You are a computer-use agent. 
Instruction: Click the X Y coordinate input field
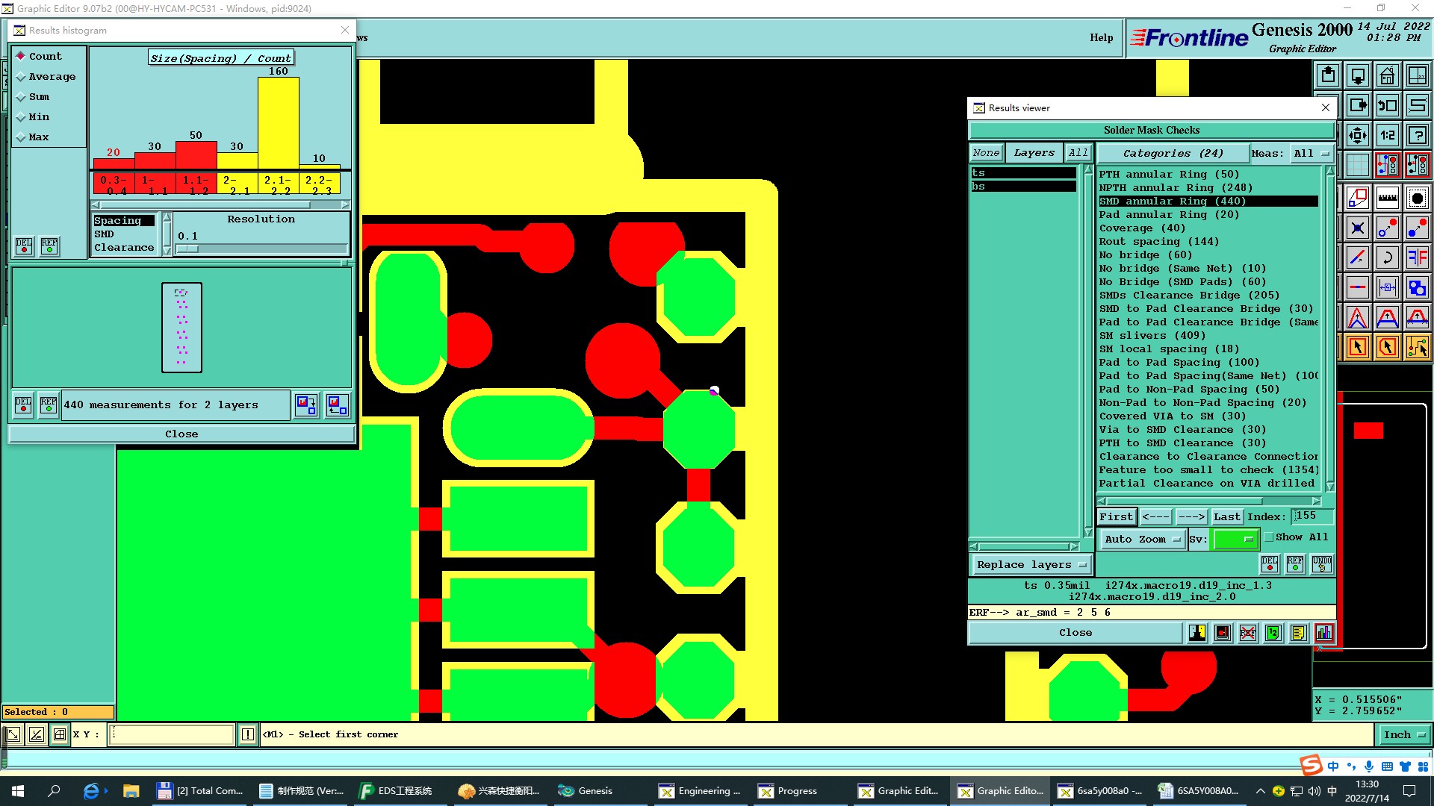[x=172, y=735]
